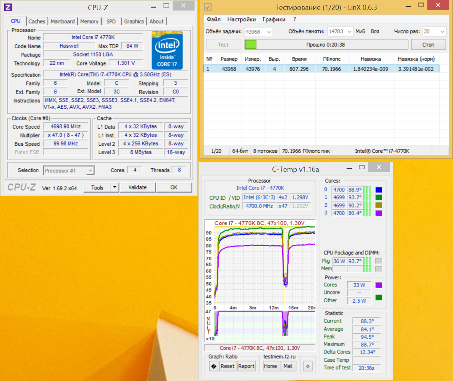Expand the Tools button dropdown arrow

point(115,187)
